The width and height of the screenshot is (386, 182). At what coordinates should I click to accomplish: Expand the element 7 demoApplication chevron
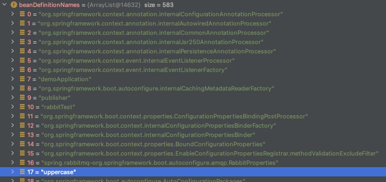[13, 79]
